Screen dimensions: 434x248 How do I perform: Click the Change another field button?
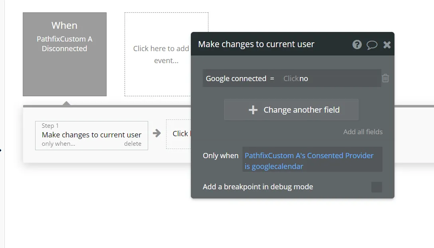[x=291, y=110]
